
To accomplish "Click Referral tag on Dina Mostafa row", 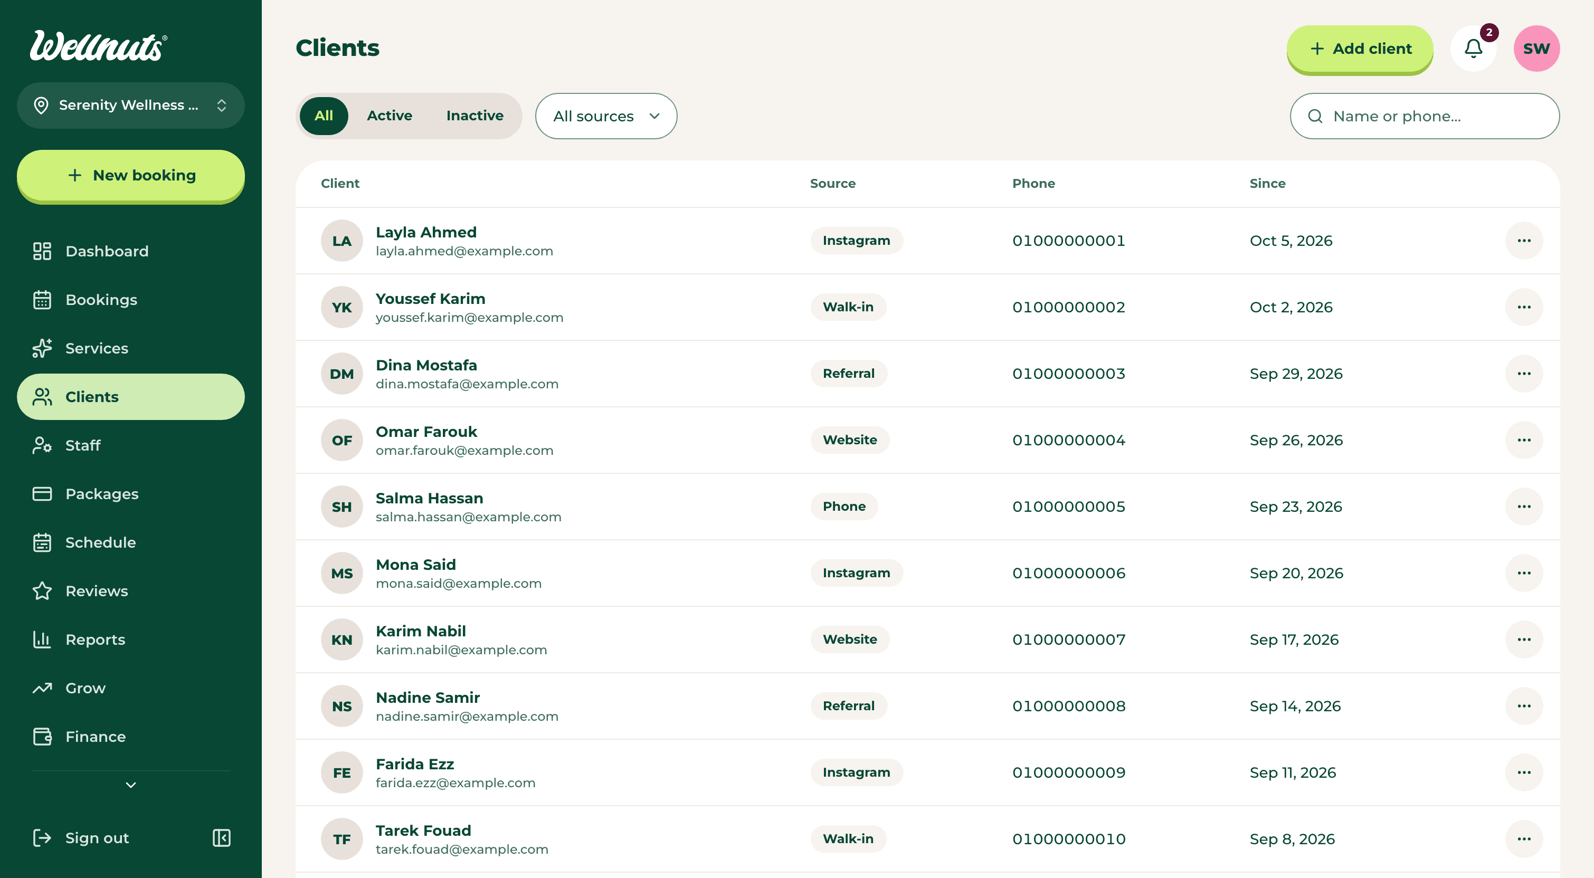I will [849, 374].
